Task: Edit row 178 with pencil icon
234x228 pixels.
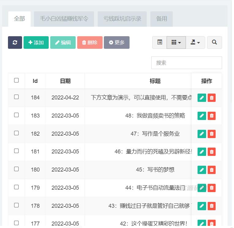Action: coord(202,206)
